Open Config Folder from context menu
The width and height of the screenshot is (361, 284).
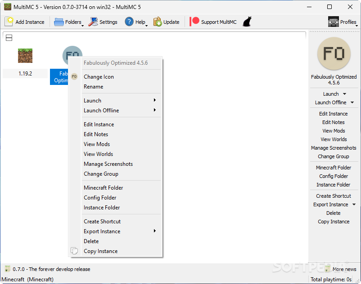point(100,198)
